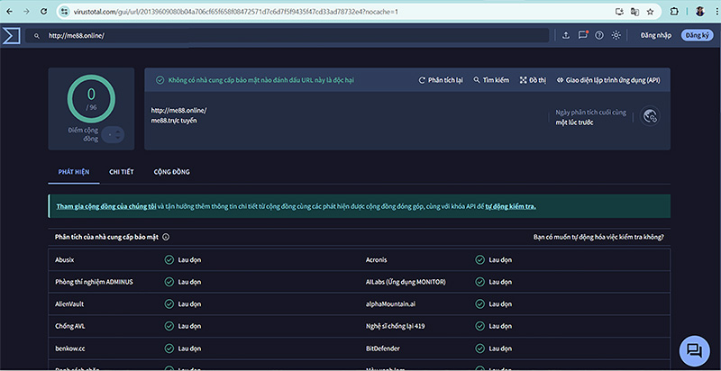The width and height of the screenshot is (721, 371).
Task: Open the translate page icon
Action: (634, 12)
